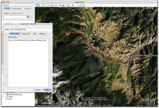Click the Add Path toolbar icon

49,5
